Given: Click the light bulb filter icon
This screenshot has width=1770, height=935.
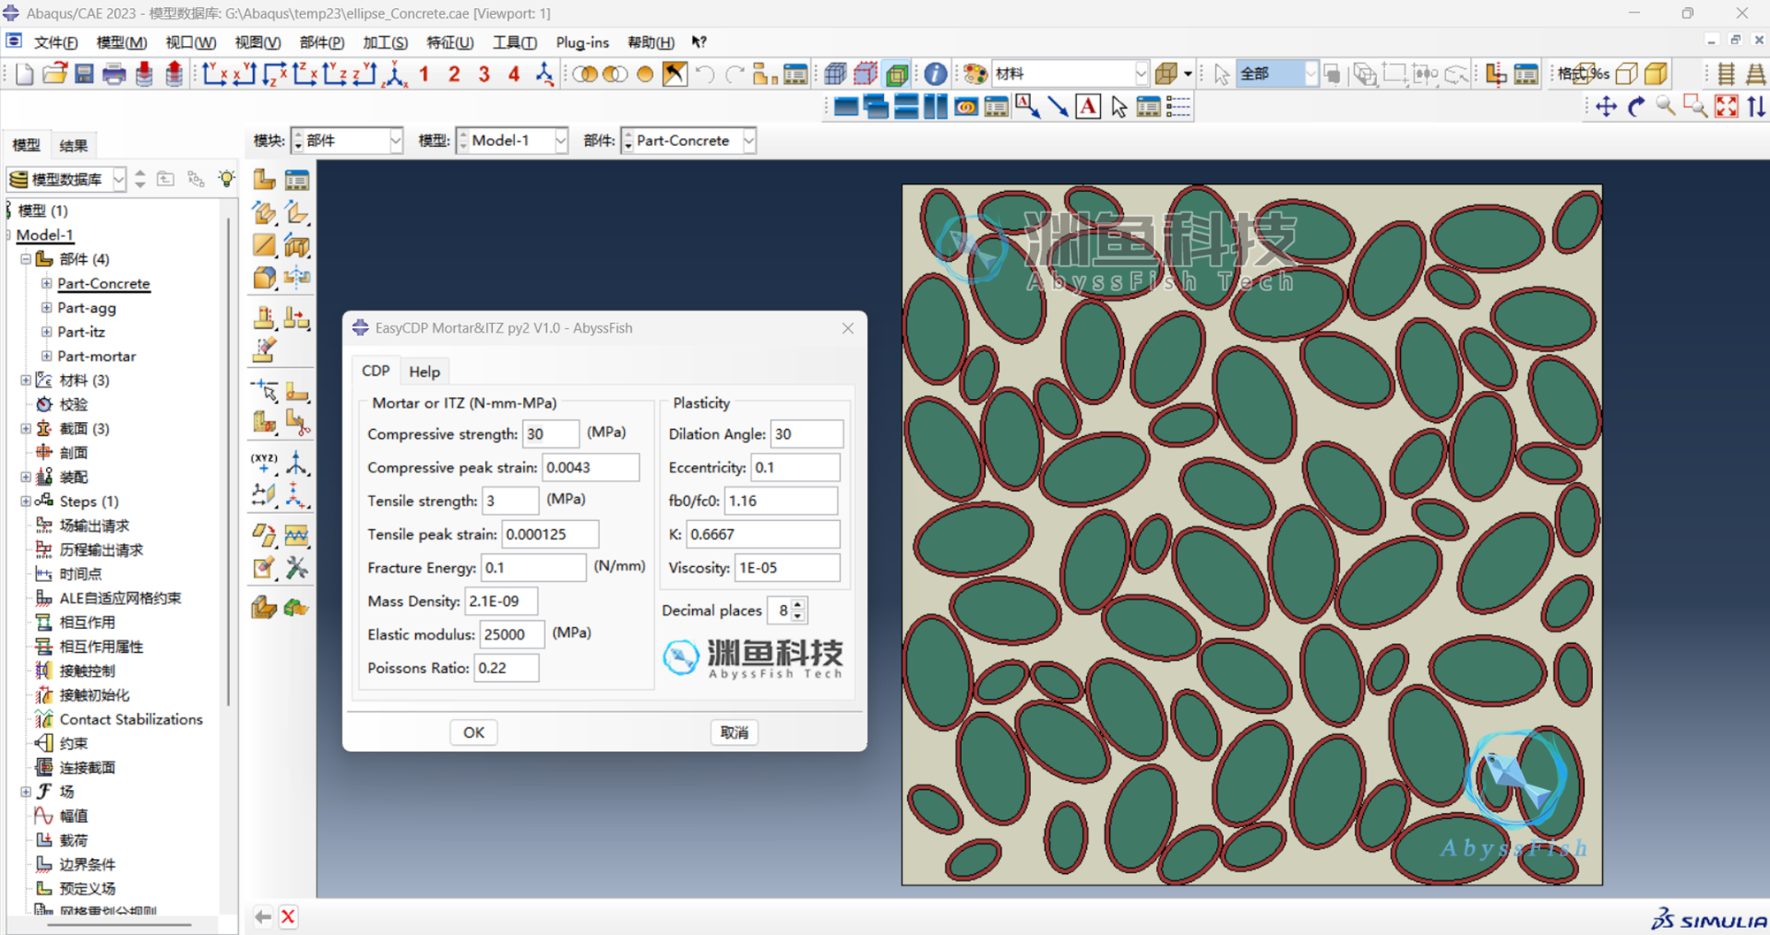Looking at the screenshot, I should coord(227,179).
